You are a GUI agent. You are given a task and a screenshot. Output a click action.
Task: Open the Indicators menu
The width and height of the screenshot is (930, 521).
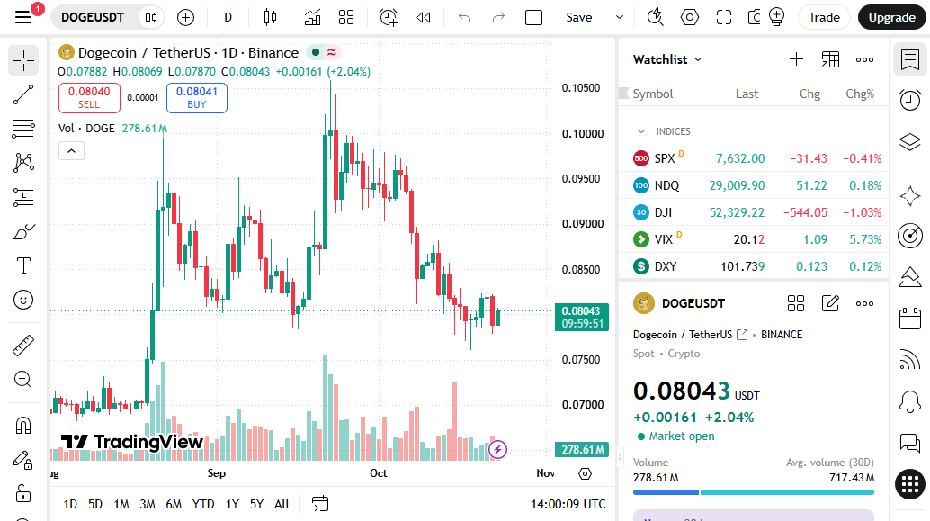tap(312, 17)
